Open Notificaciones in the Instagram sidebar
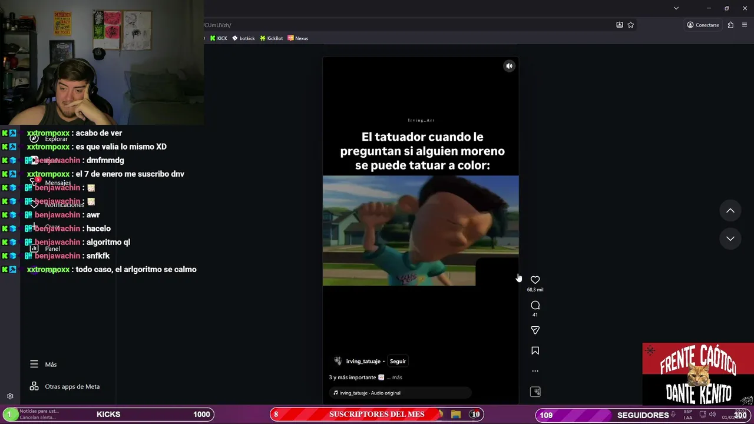 (57, 204)
